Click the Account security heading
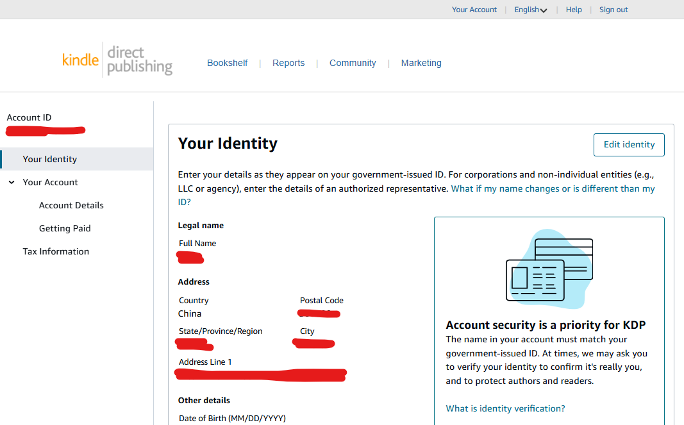684x425 pixels. coord(546,325)
